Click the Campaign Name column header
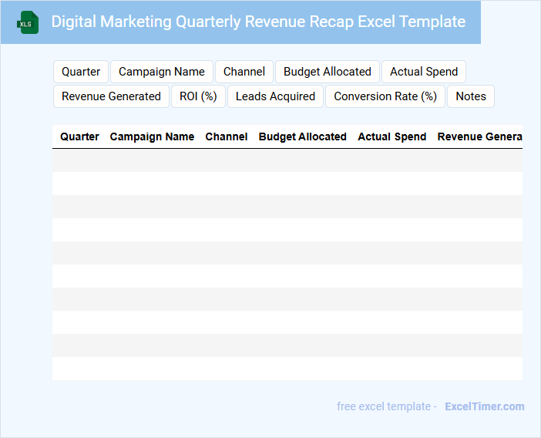Screen dimensions: 541x438 152,136
